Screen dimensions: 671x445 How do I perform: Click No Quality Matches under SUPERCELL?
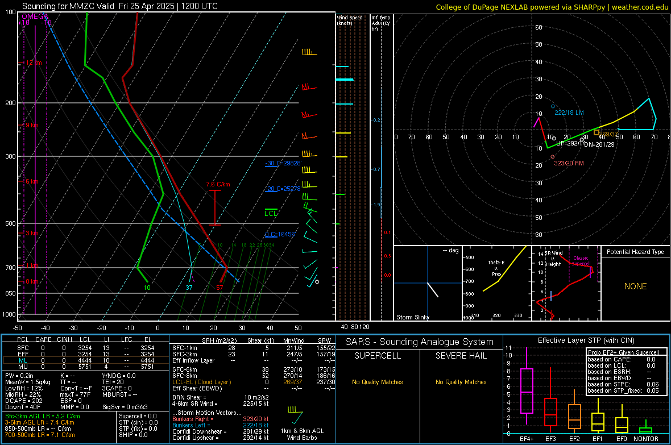point(378,382)
